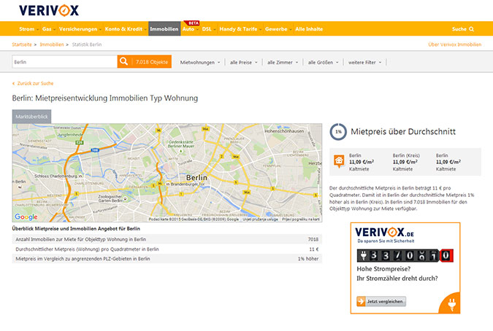Click the 11 € table value

314,249
